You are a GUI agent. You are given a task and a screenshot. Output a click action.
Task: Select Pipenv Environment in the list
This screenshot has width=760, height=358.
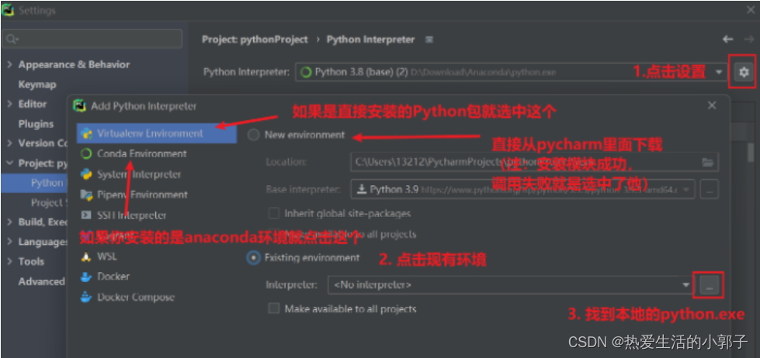142,194
